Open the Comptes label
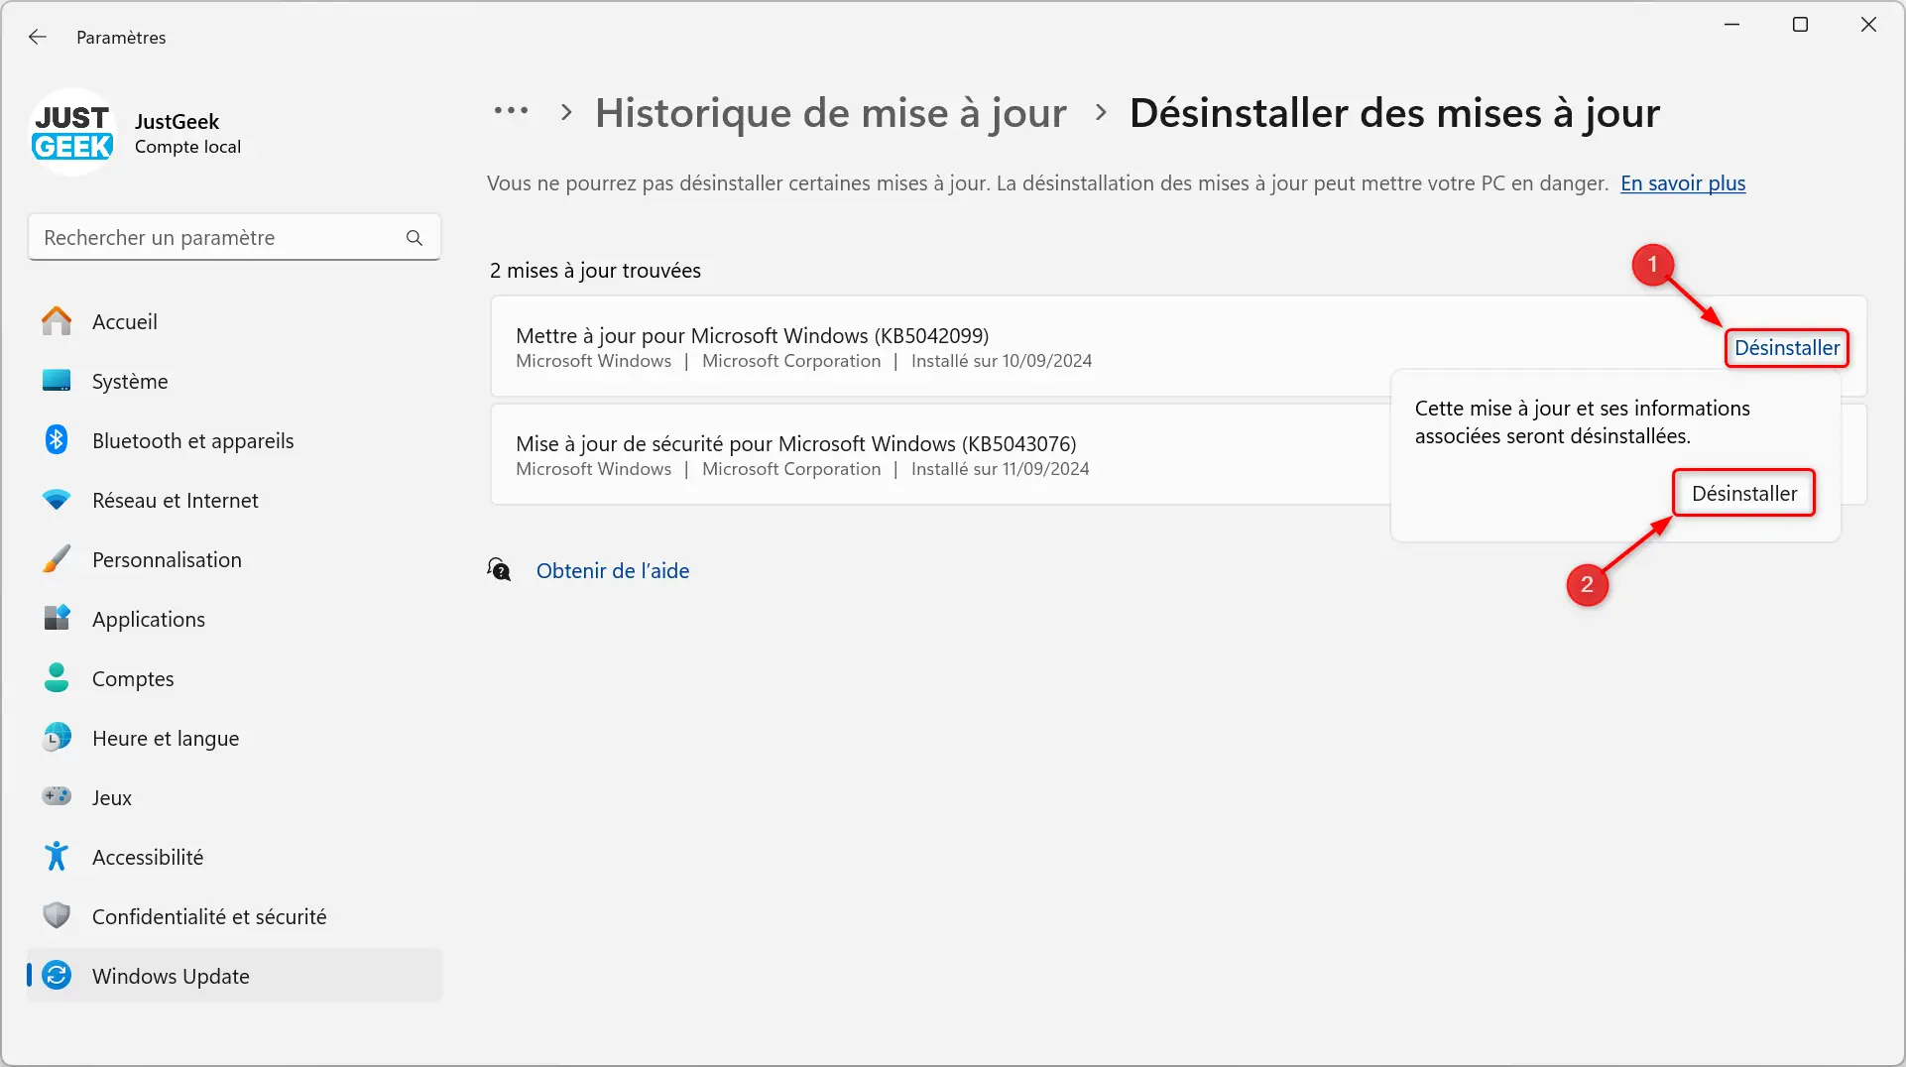 coord(133,678)
